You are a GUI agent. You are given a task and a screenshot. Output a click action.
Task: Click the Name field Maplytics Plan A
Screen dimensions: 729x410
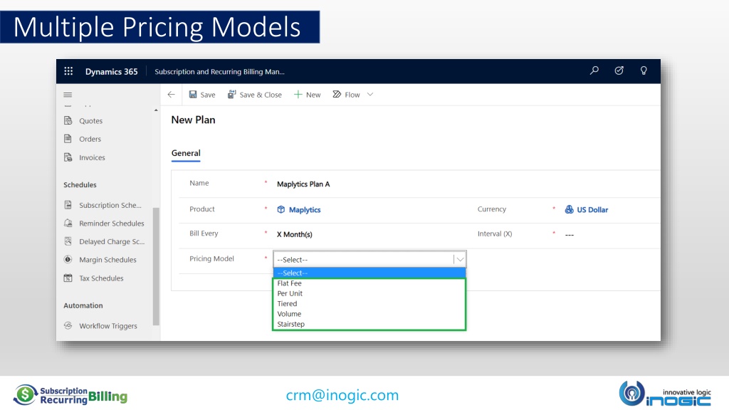pos(303,184)
